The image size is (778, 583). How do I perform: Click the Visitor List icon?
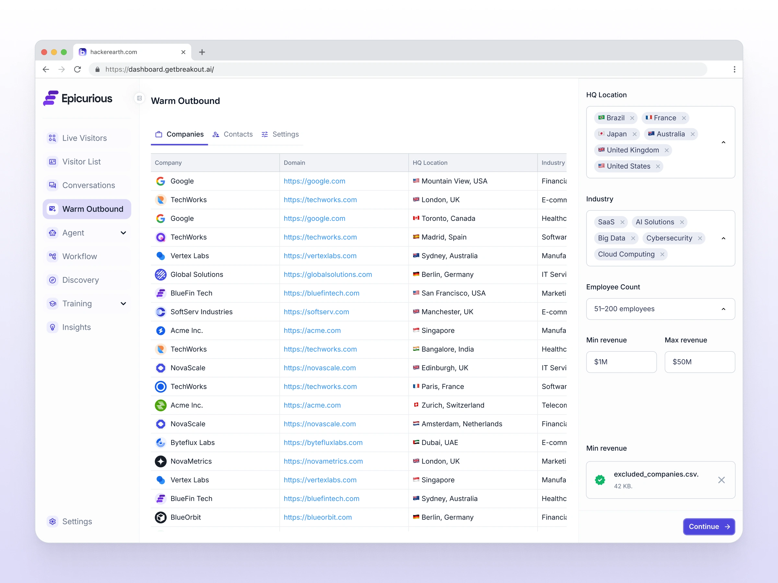pos(53,162)
